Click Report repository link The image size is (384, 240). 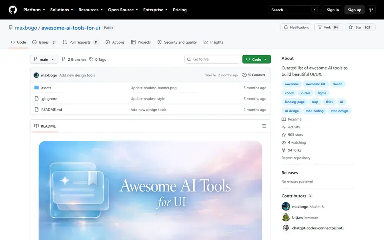(x=296, y=158)
